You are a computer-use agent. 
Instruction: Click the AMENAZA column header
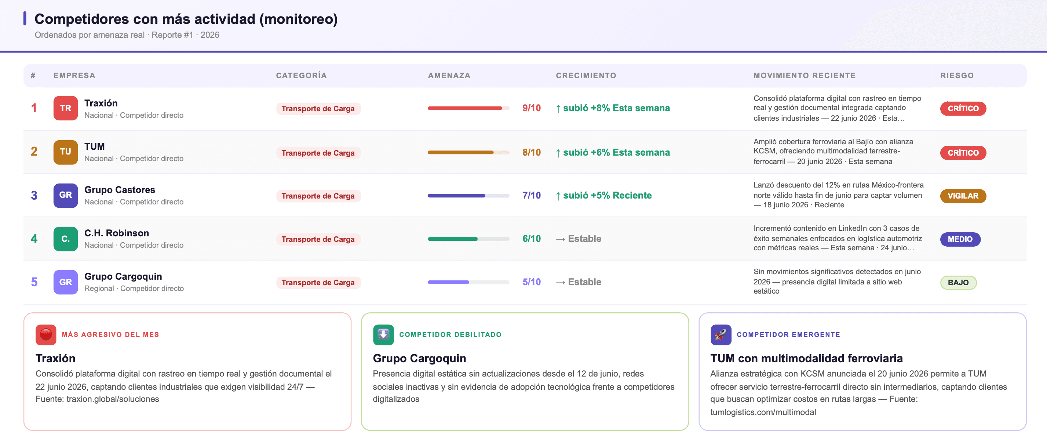click(449, 76)
